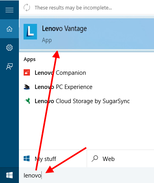
Task: Click the search box containing lenovo
Action: pyautogui.click(x=87, y=175)
